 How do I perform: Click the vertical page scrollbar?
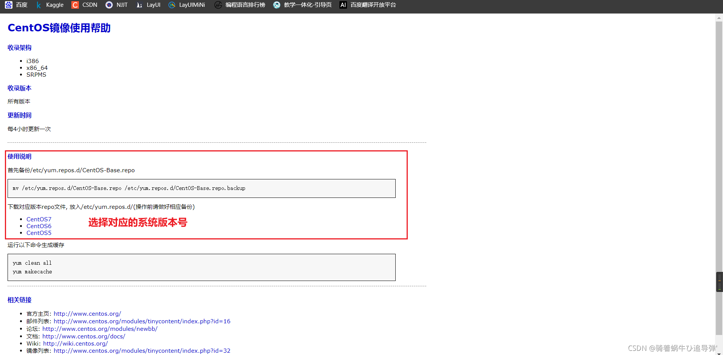[x=719, y=177]
